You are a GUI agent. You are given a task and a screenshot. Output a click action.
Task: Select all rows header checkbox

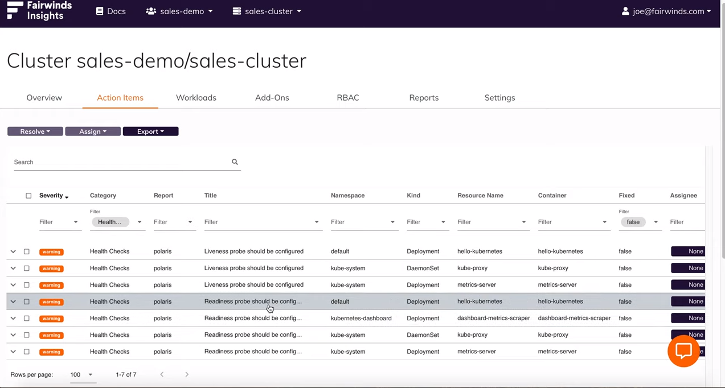pyautogui.click(x=28, y=196)
